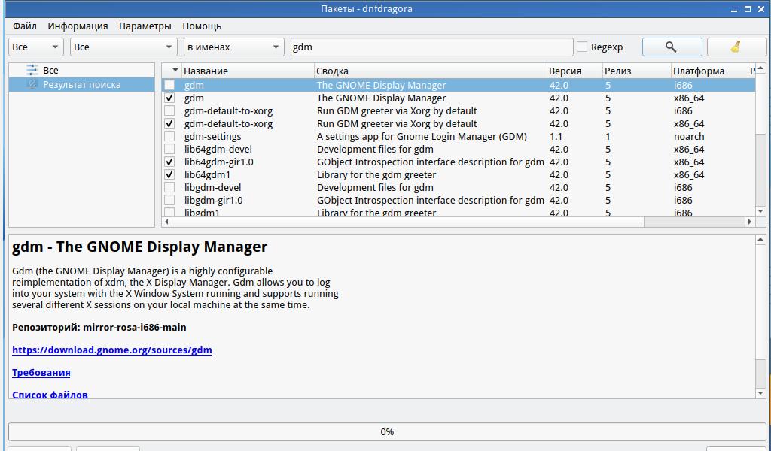Click the magnifier search button
Screen dimensions: 771x451
click(x=672, y=47)
